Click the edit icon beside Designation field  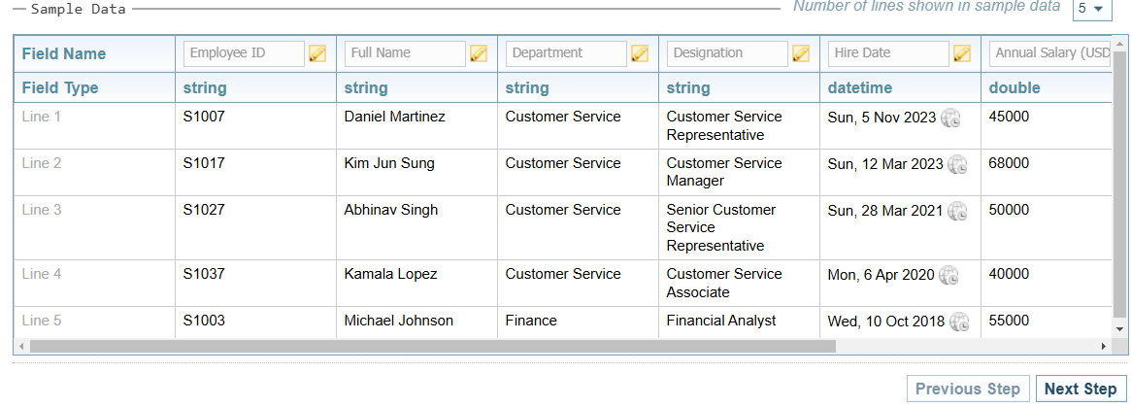pos(801,54)
